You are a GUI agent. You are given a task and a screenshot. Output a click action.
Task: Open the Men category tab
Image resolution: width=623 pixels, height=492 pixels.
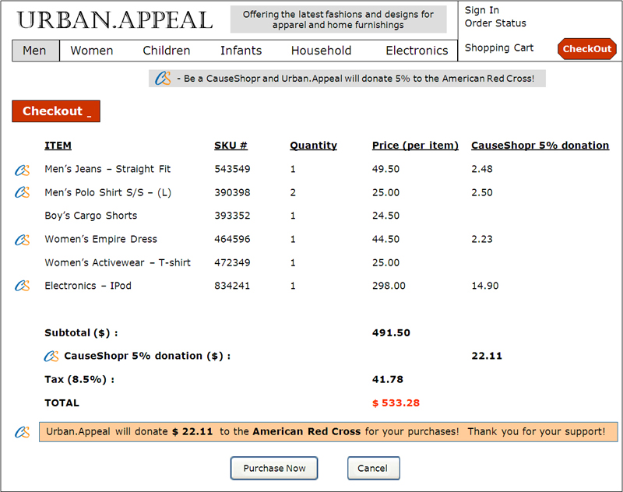[35, 51]
